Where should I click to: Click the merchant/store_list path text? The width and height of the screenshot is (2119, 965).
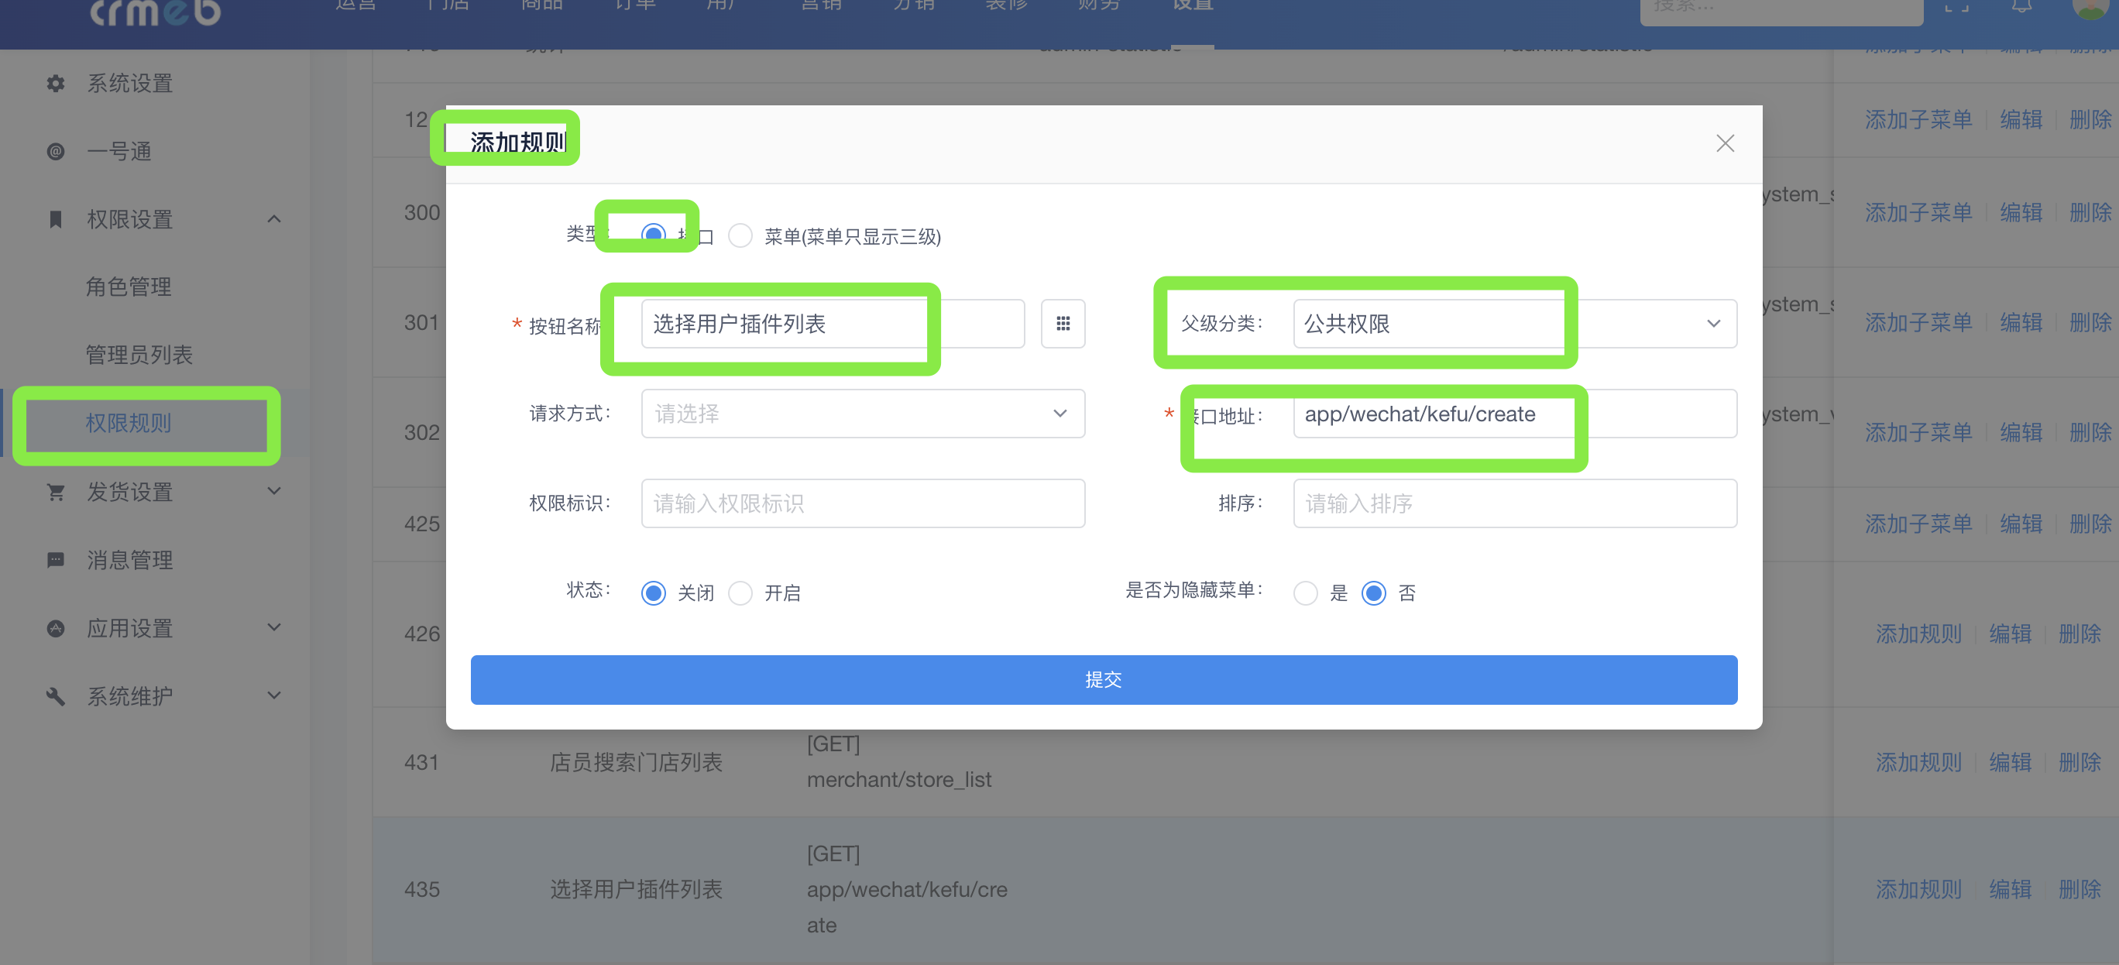(899, 780)
